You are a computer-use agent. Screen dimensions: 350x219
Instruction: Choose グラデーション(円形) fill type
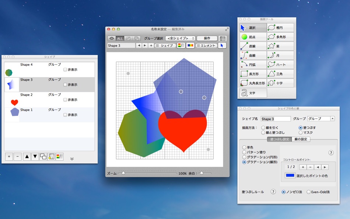(x=244, y=157)
